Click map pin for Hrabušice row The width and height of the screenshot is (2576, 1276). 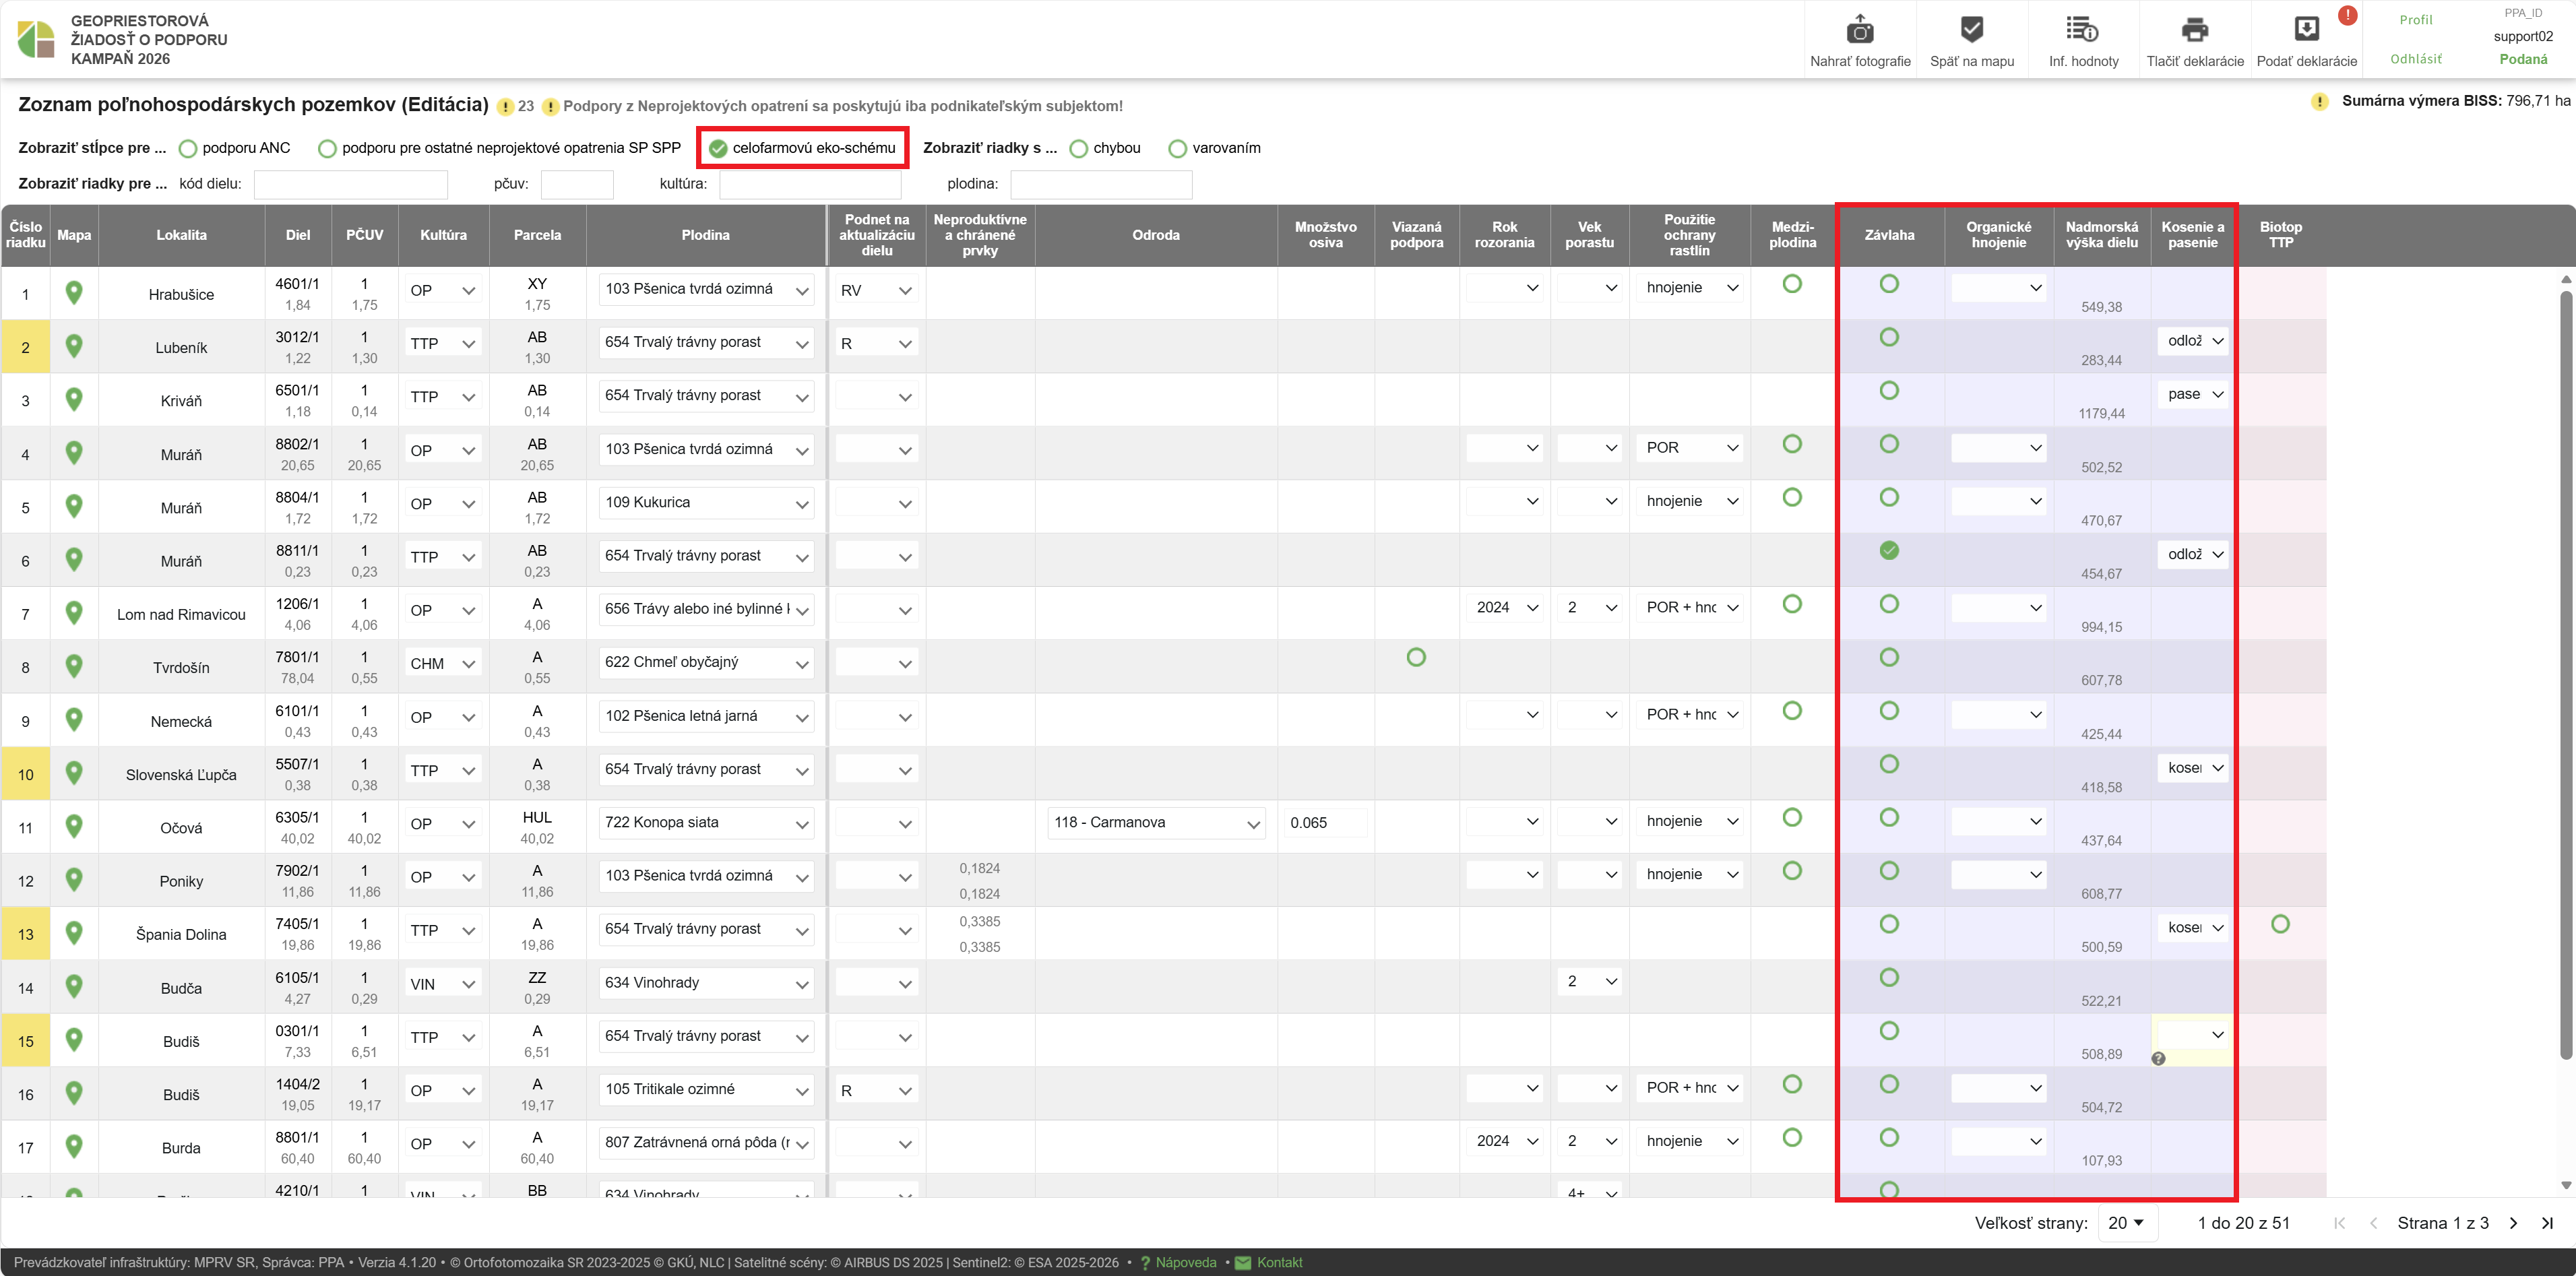pyautogui.click(x=73, y=293)
